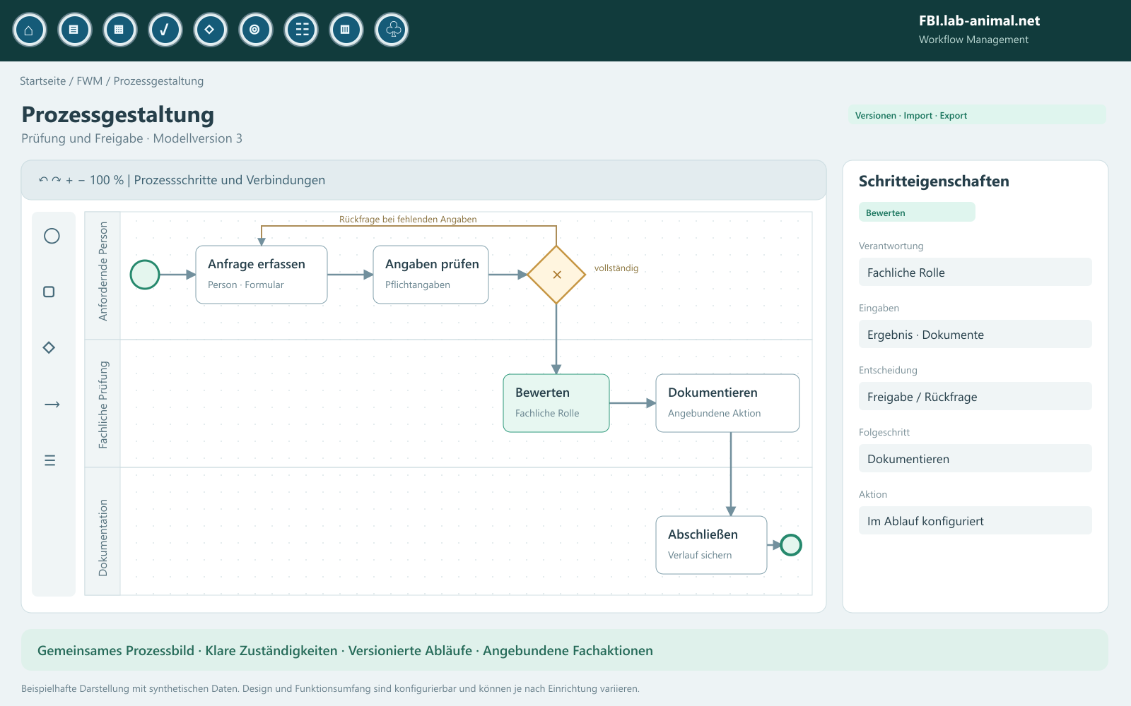Select the Fachliche Prüfung lane header
The image size is (1131, 706).
pos(103,405)
